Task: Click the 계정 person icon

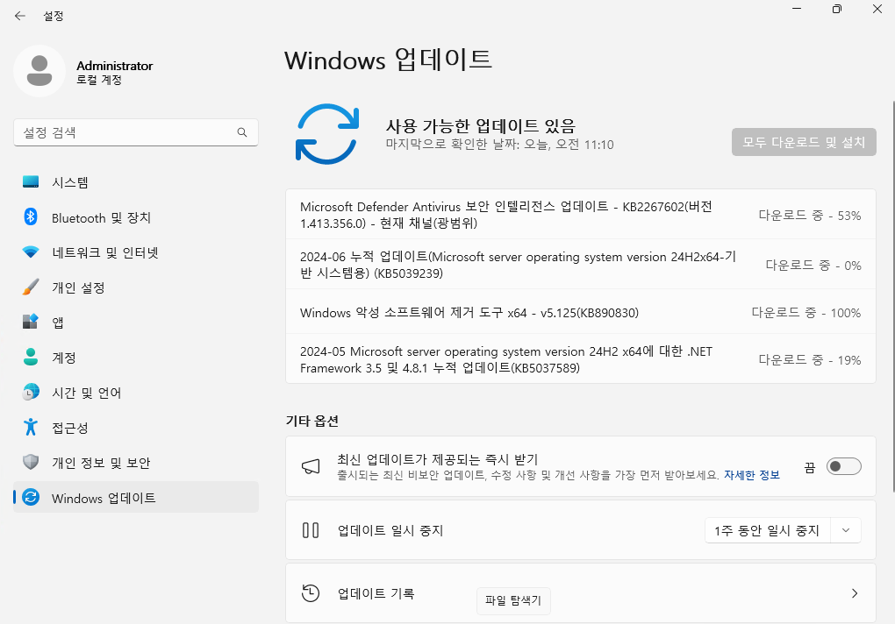Action: [x=31, y=358]
